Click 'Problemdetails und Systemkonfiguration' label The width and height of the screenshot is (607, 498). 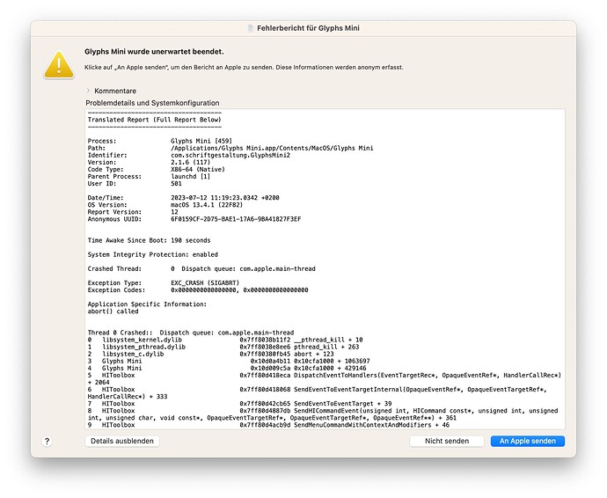[152, 103]
